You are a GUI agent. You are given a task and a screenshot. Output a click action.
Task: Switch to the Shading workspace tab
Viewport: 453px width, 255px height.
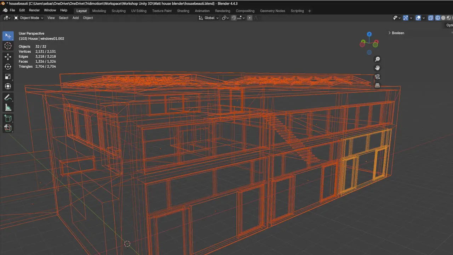pos(183,11)
